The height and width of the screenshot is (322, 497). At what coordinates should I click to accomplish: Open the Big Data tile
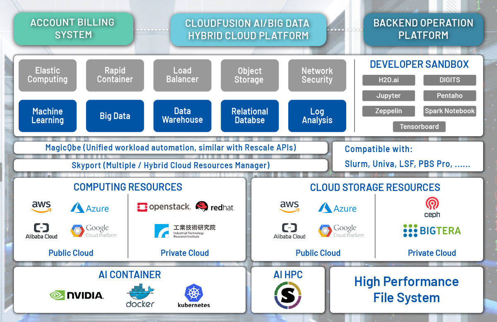click(x=115, y=116)
